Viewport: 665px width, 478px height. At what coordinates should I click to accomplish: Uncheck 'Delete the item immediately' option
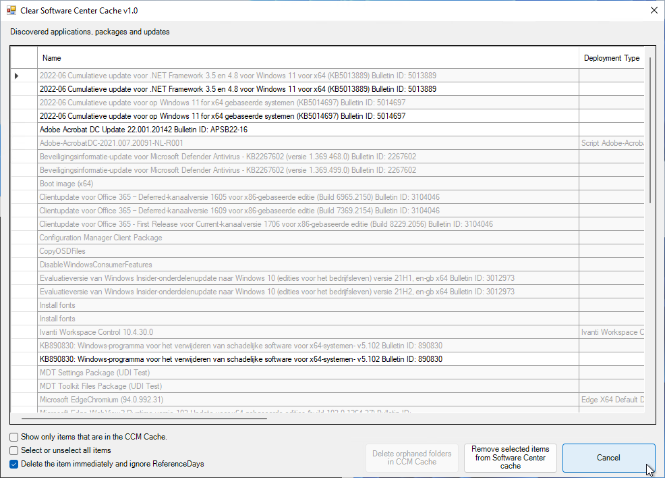[x=14, y=464]
